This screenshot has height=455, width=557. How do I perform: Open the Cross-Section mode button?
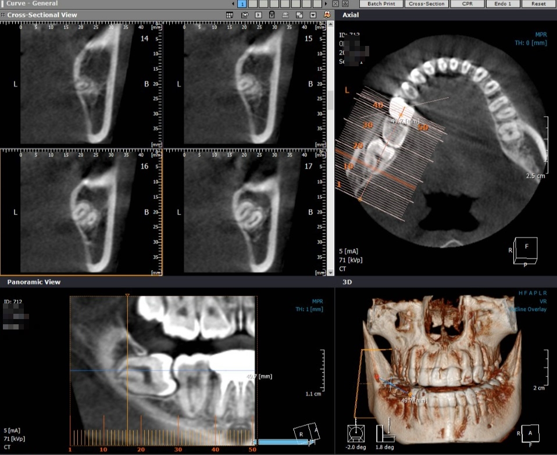click(x=426, y=3)
